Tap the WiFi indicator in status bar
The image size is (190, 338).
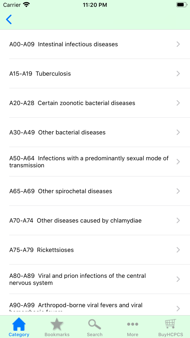tap(26, 5)
